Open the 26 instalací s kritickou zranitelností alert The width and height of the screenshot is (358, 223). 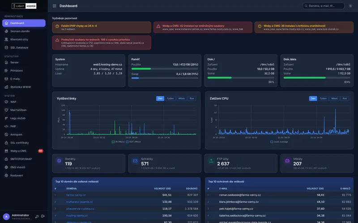[x=304, y=27]
